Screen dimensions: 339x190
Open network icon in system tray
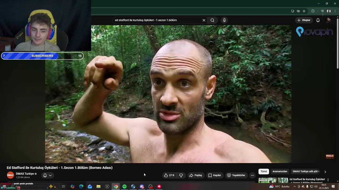tap(311, 187)
